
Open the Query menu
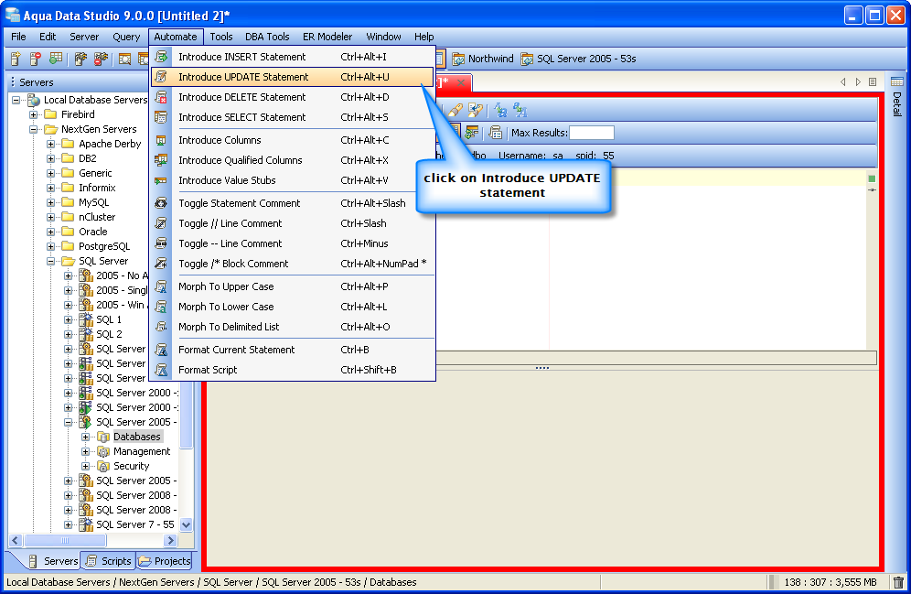(126, 37)
